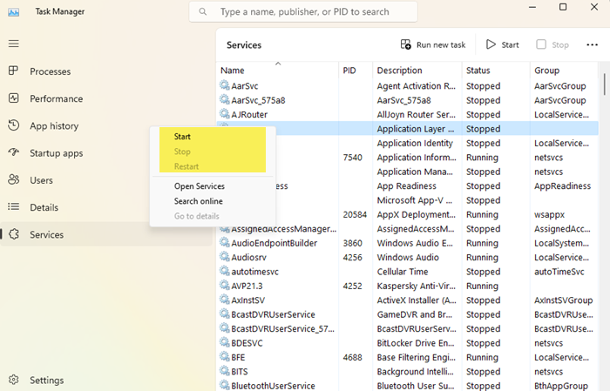Switch to Startup apps icon
This screenshot has width=610, height=391.
pos(13,153)
